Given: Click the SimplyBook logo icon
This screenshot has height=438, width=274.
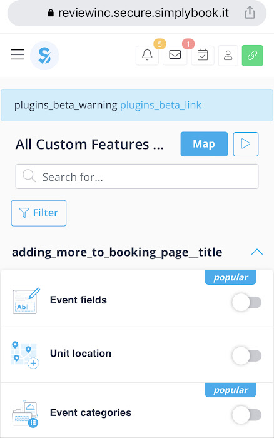Looking at the screenshot, I should click(x=44, y=55).
